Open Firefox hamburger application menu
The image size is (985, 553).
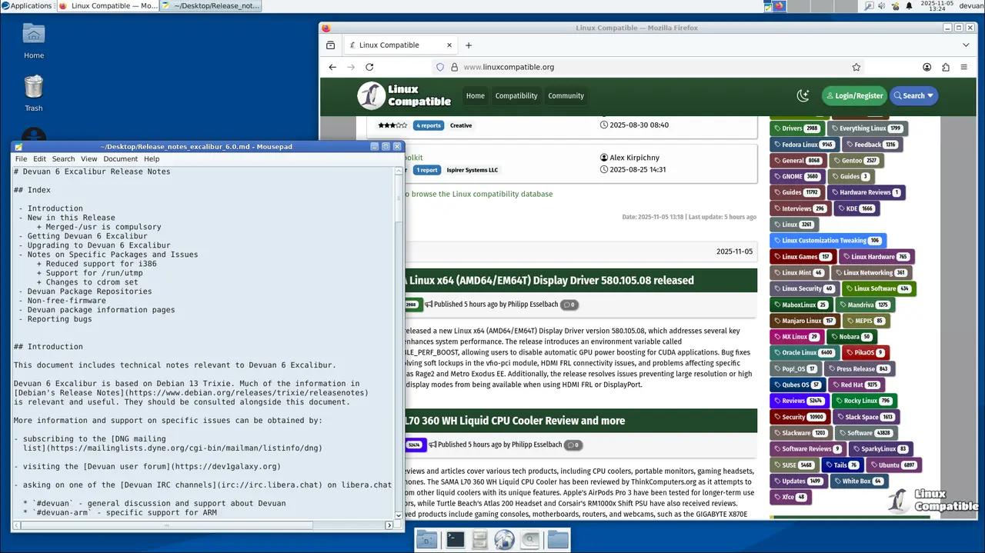pyautogui.click(x=964, y=67)
